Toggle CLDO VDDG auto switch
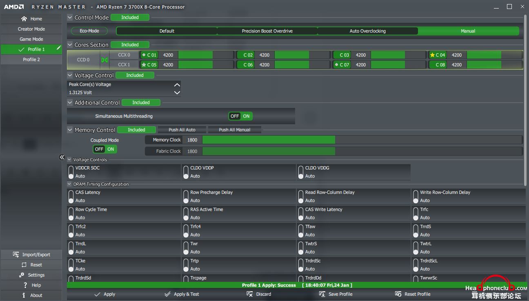Screen dimensions: 529x301 [301, 172]
